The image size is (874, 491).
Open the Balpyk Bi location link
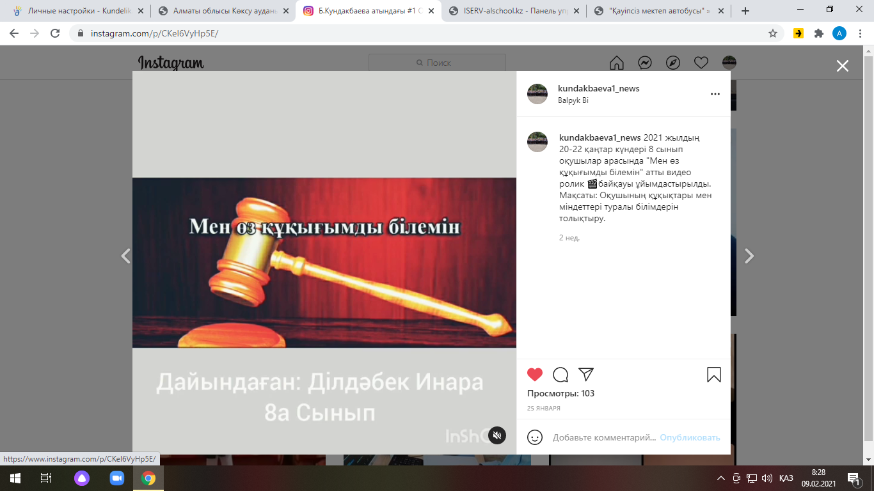coord(573,100)
